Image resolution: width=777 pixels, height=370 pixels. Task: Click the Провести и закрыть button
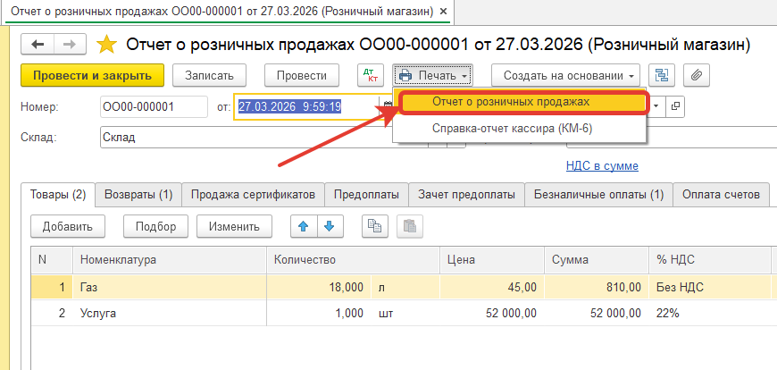[92, 75]
